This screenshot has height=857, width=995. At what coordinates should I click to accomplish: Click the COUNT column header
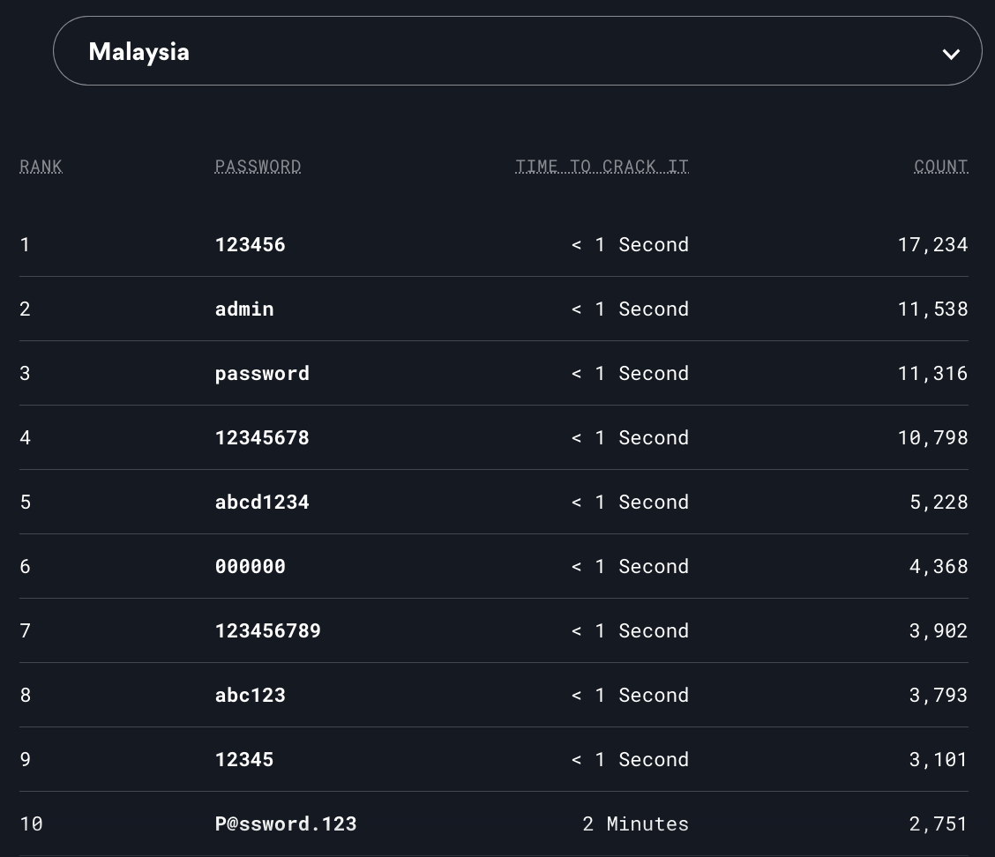tap(940, 166)
